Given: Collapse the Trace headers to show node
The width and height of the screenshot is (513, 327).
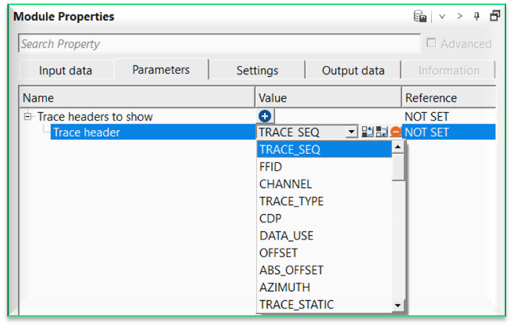Looking at the screenshot, I should [28, 116].
